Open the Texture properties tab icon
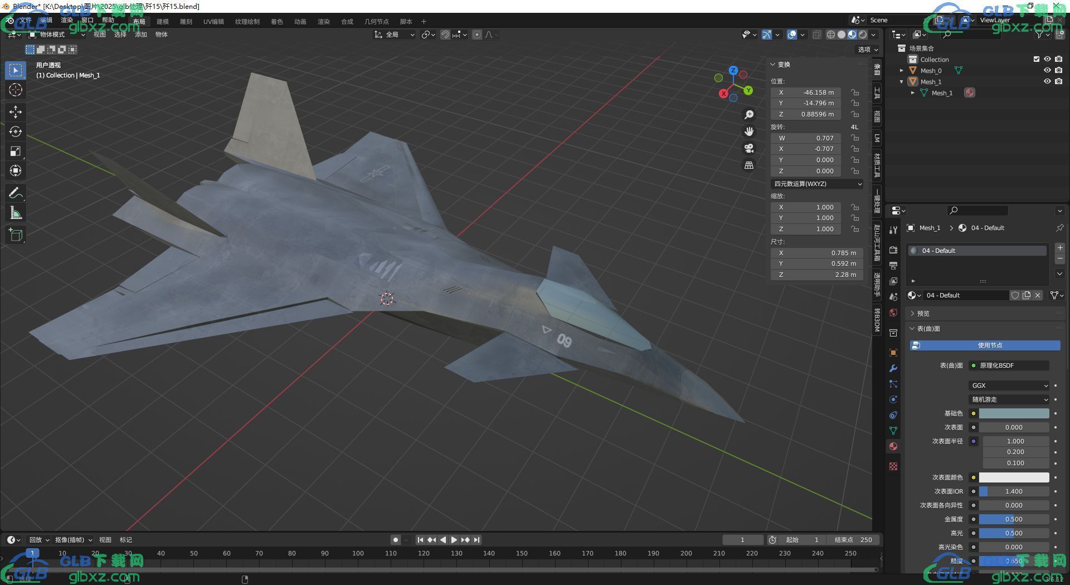The height and width of the screenshot is (585, 1070). (x=893, y=466)
